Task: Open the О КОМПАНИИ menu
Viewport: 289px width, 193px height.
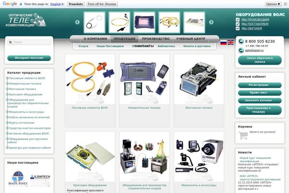Action: (95, 39)
